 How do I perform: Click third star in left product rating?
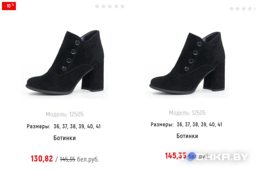(110, 6)
